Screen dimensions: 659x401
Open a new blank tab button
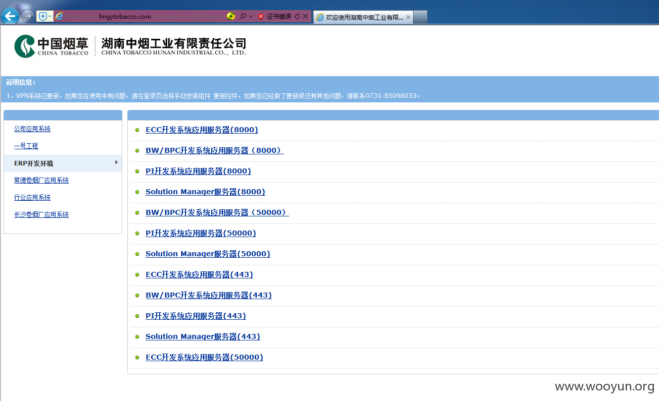pos(420,17)
